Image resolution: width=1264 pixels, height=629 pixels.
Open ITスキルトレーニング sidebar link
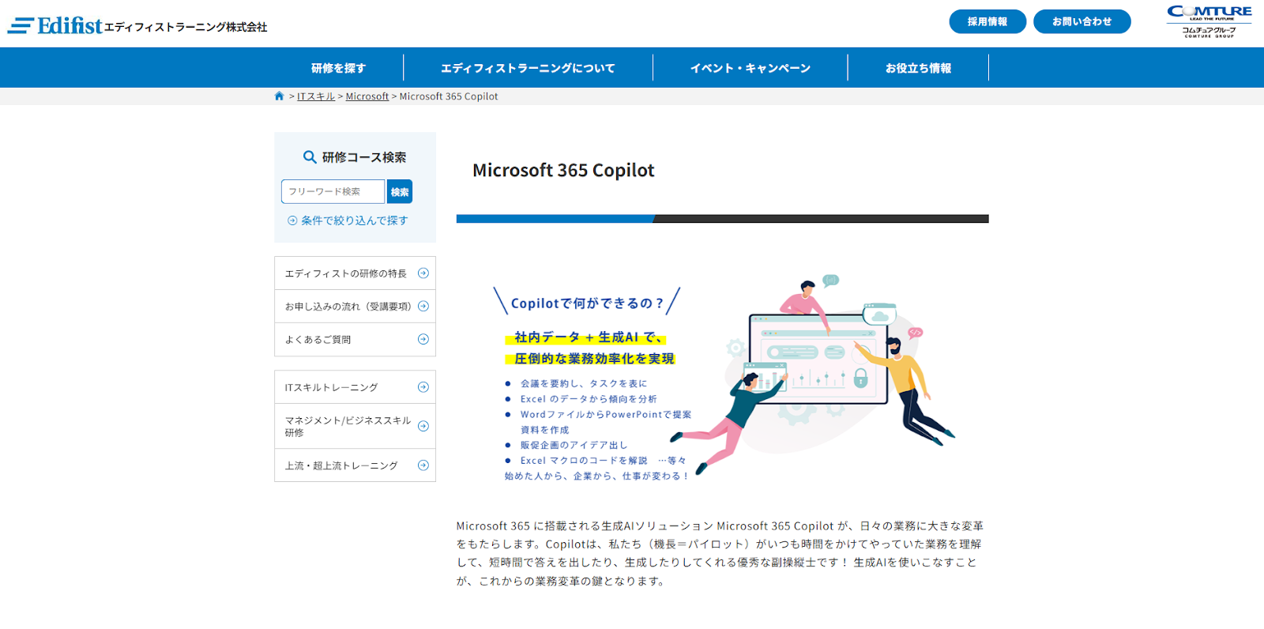click(355, 387)
